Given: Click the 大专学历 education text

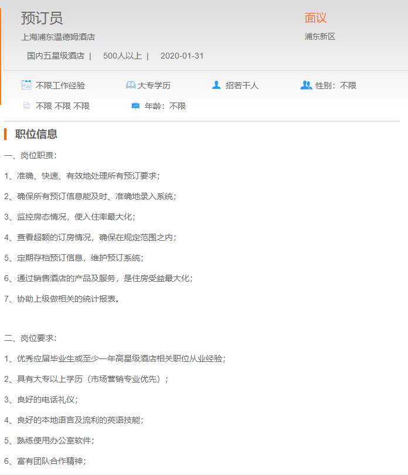Looking at the screenshot, I should click(x=154, y=86).
